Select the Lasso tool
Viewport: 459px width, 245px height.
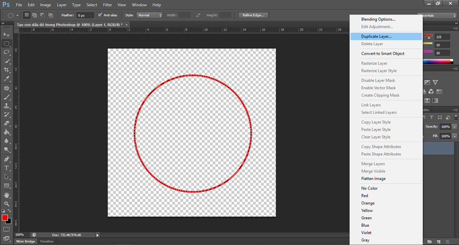(x=6, y=52)
